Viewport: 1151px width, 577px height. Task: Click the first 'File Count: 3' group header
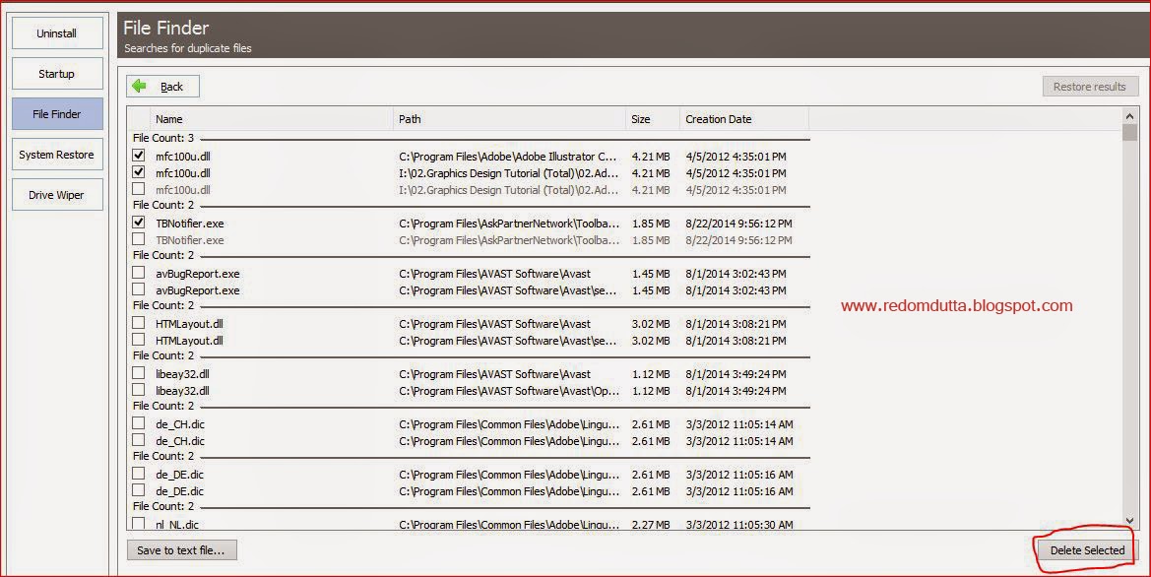tap(163, 138)
